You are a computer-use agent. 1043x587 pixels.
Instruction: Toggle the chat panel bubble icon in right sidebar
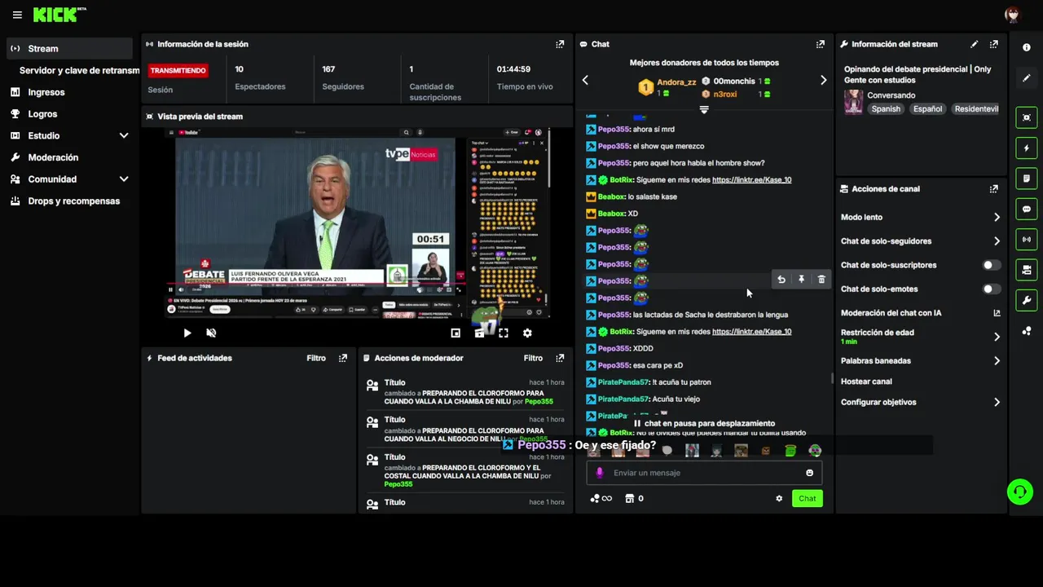tap(1026, 209)
